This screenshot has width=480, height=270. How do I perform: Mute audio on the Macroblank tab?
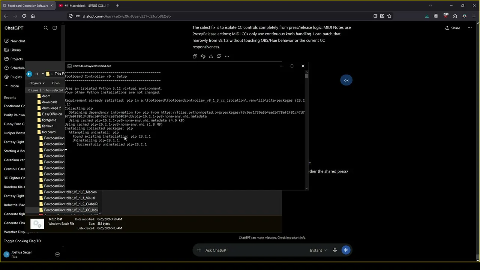coord(66,6)
